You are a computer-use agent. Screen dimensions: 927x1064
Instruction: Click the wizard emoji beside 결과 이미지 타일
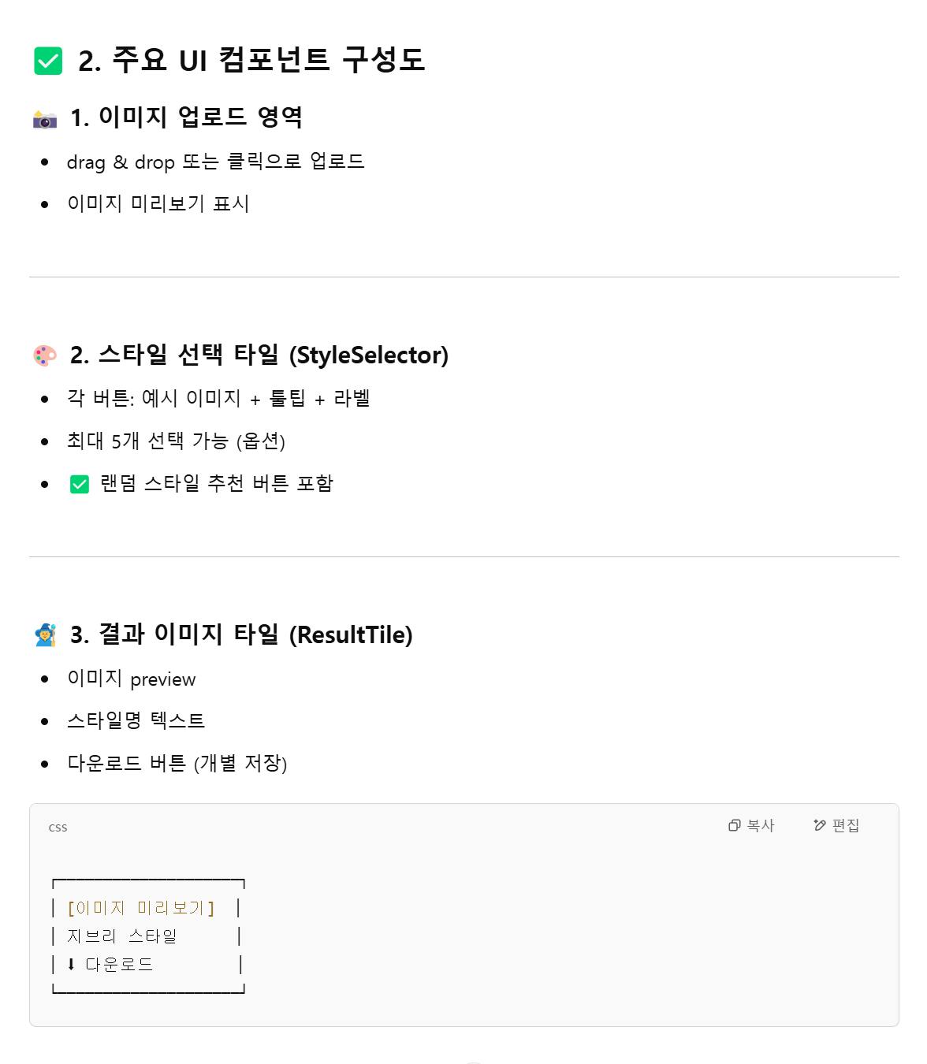(x=45, y=635)
